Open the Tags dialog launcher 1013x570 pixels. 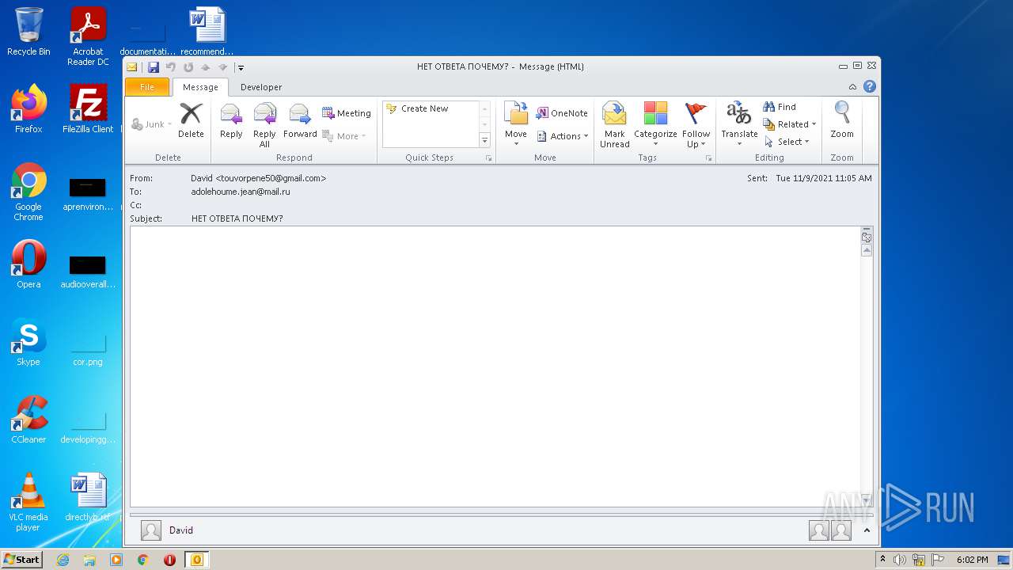pos(708,158)
